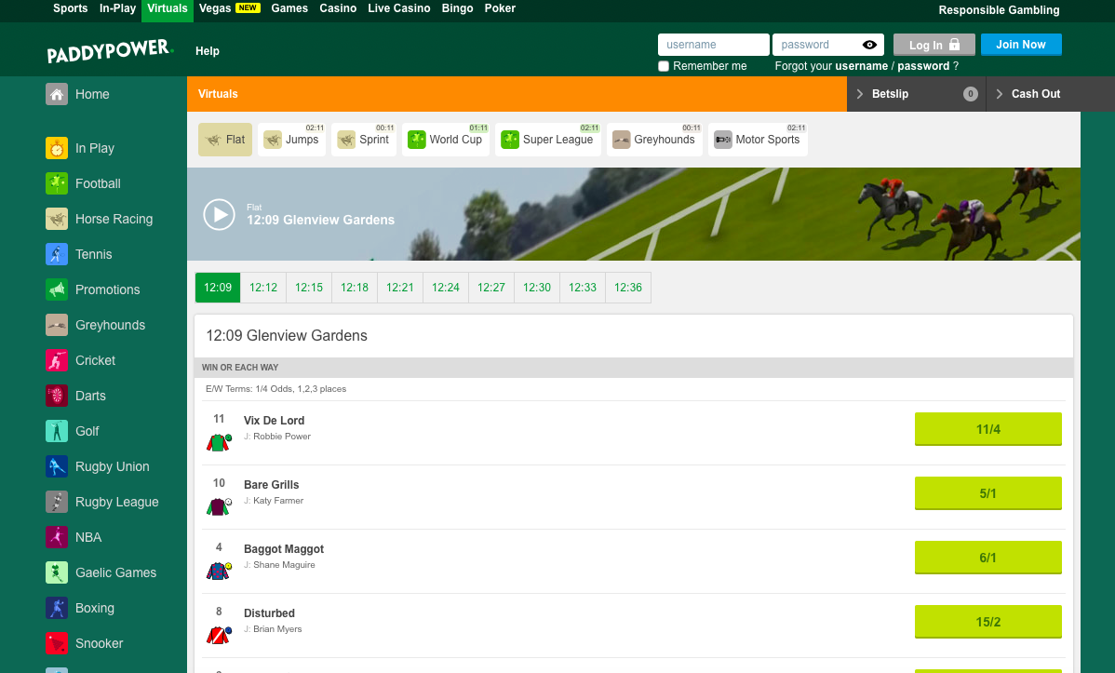Click Vix De Lord jockey silks icon

click(x=219, y=442)
